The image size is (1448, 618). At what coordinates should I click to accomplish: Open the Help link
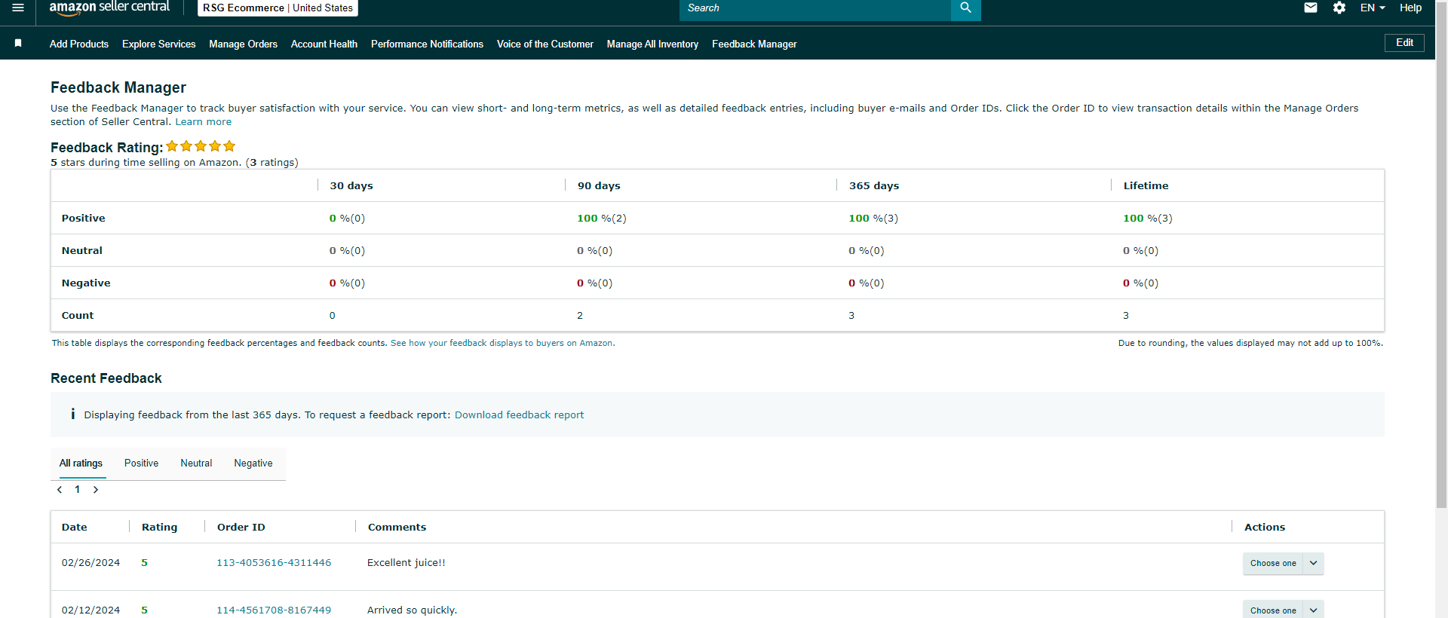pyautogui.click(x=1410, y=8)
